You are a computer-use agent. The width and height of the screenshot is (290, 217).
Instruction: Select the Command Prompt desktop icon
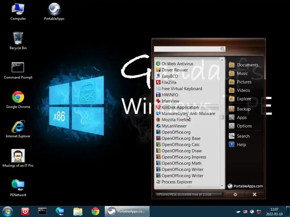point(18,71)
